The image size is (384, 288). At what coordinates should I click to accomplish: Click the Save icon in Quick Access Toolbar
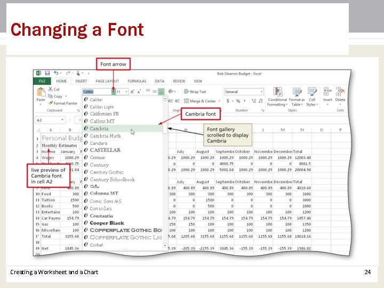coord(47,73)
